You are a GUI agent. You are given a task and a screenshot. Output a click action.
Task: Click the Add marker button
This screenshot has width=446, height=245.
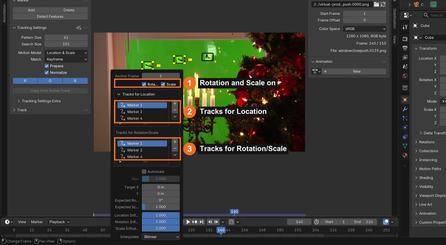(31, 10)
